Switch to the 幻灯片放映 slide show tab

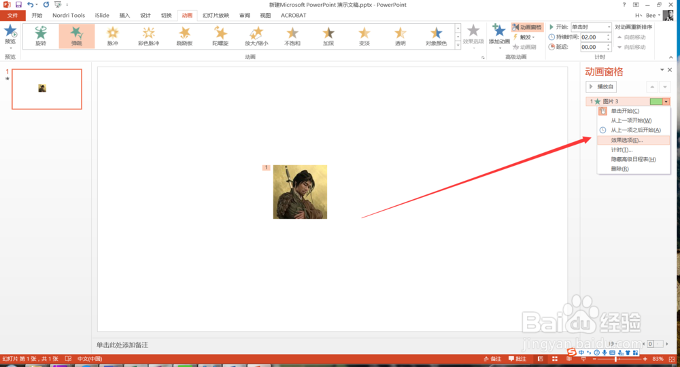coord(216,15)
